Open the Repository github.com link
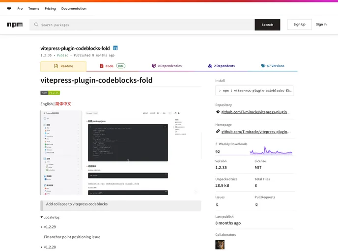This screenshot has width=338, height=251. (x=256, y=112)
